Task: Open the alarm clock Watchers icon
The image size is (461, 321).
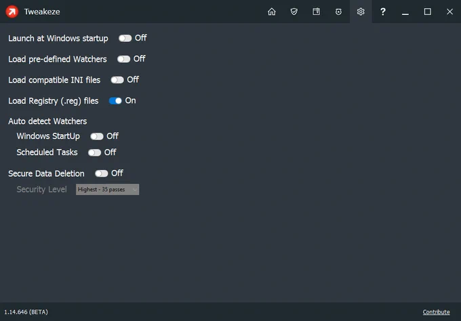Action: pos(338,12)
